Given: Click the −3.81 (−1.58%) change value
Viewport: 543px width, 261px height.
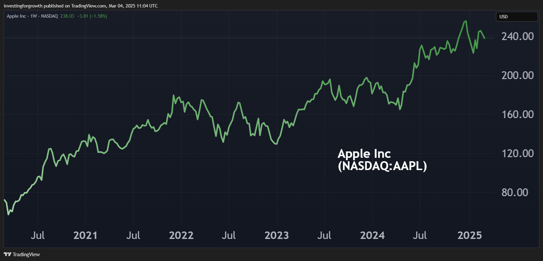Looking at the screenshot, I should 92,16.
